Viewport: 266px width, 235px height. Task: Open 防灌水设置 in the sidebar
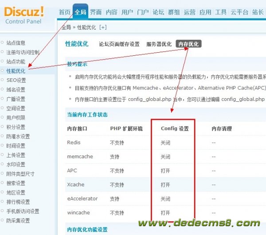tap(18, 136)
